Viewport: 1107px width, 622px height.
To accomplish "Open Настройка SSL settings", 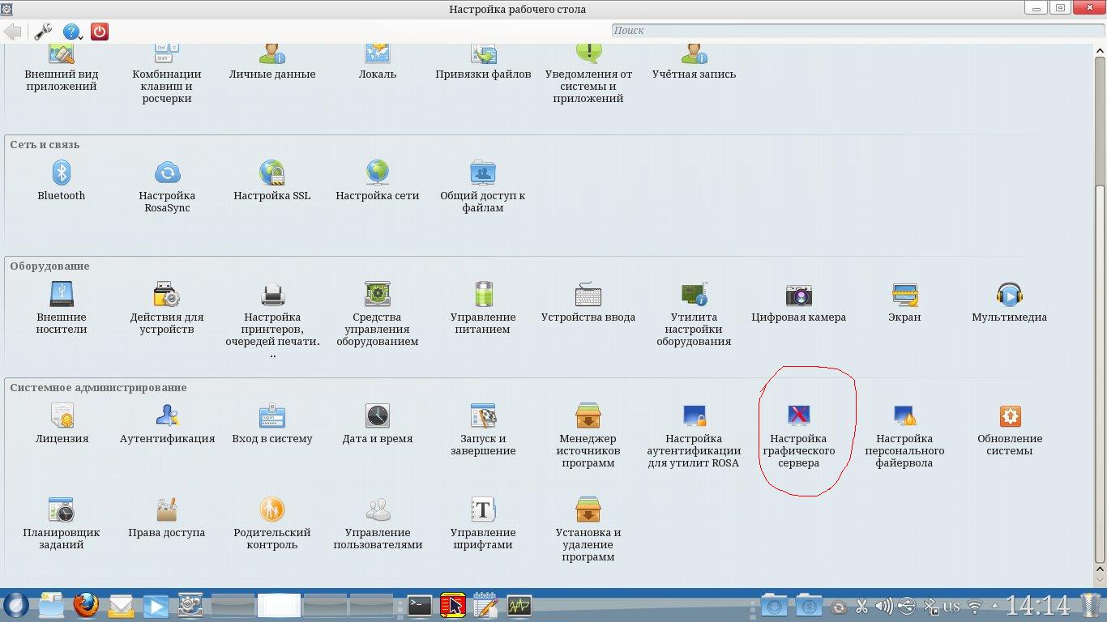I will point(272,181).
